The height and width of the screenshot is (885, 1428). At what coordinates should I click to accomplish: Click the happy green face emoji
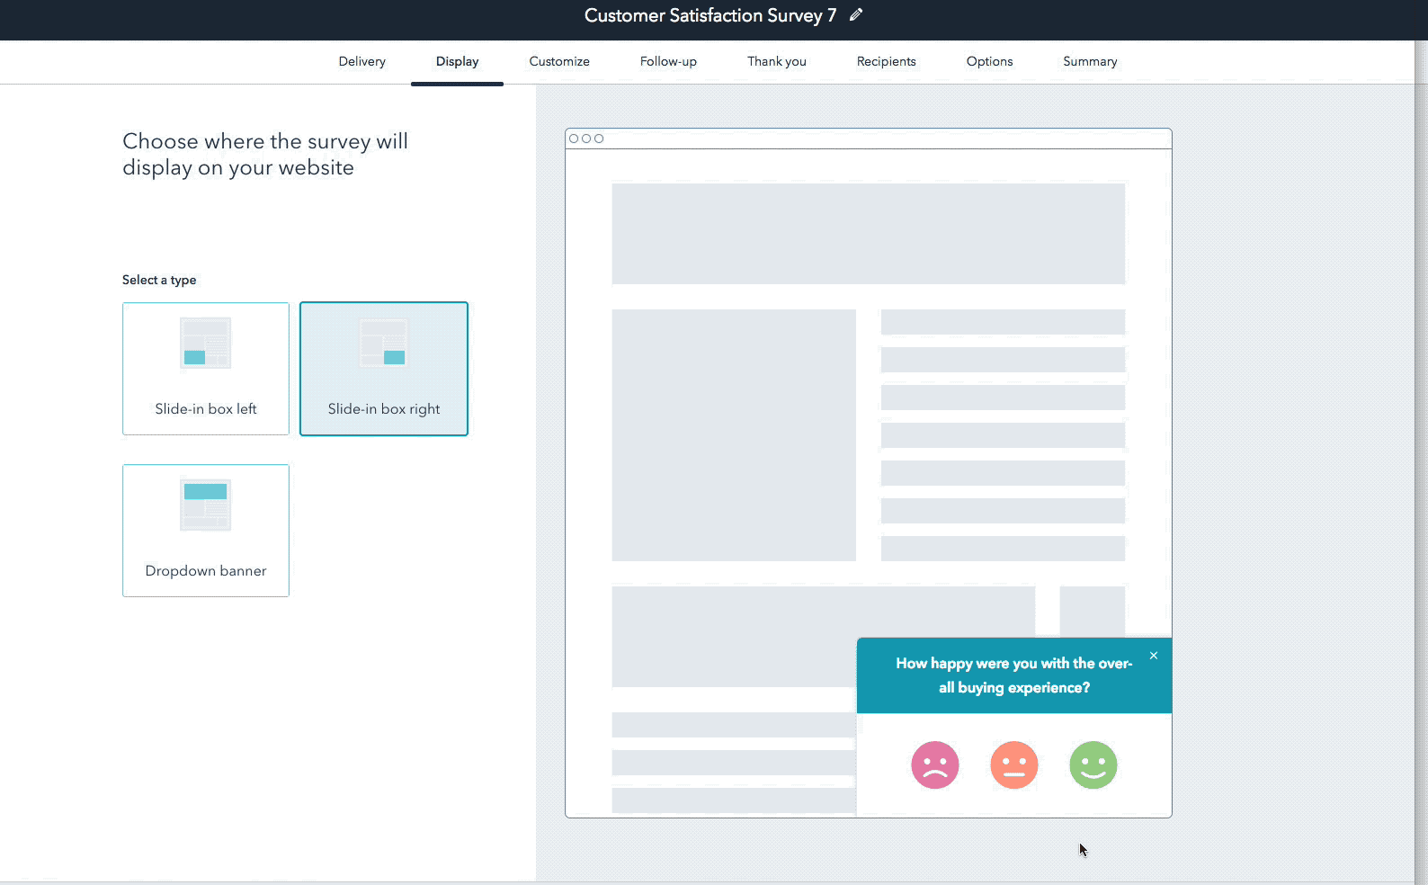pyautogui.click(x=1093, y=764)
